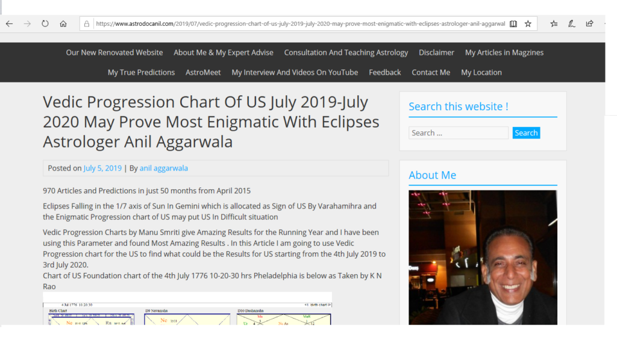This screenshot has width=617, height=347.
Task: Click the Search this website heading
Action: coord(459,107)
